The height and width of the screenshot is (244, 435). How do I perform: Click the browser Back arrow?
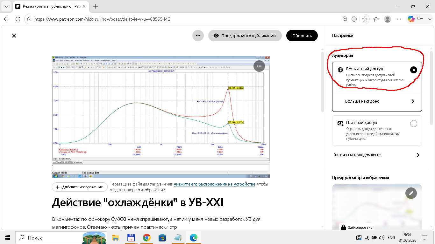[6, 19]
